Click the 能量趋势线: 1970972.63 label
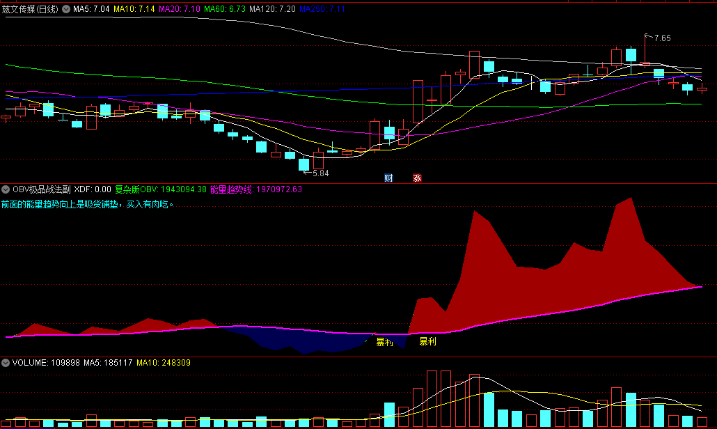 256,189
